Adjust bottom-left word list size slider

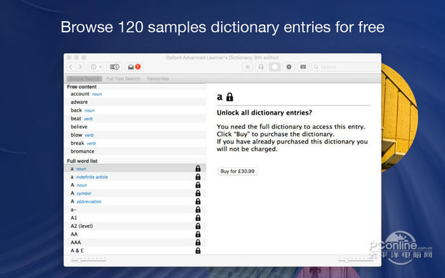coord(88,259)
